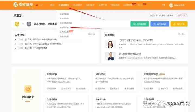Open the grid apps icon in header
Screen dimensions: 195x112
click(x=164, y=5)
